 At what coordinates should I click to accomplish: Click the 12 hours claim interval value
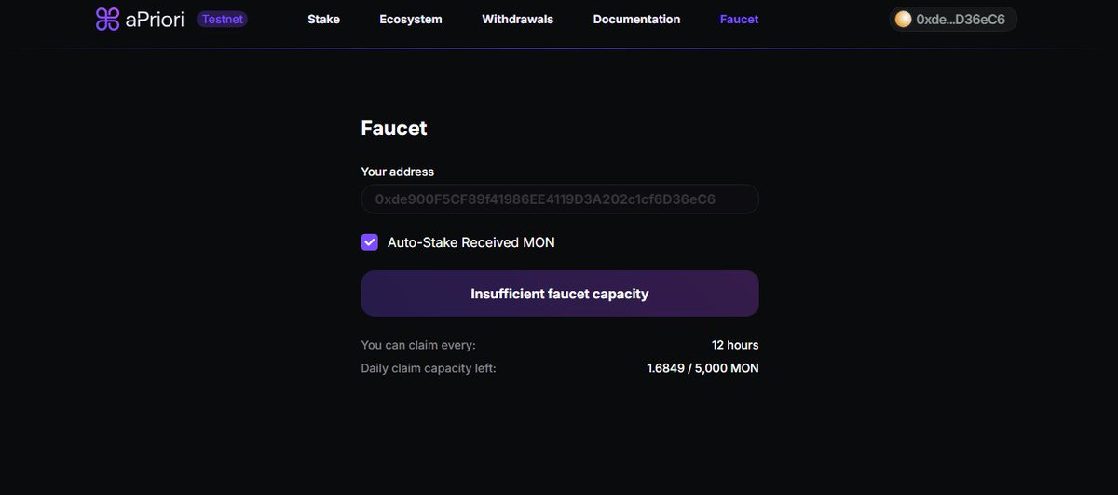[735, 345]
